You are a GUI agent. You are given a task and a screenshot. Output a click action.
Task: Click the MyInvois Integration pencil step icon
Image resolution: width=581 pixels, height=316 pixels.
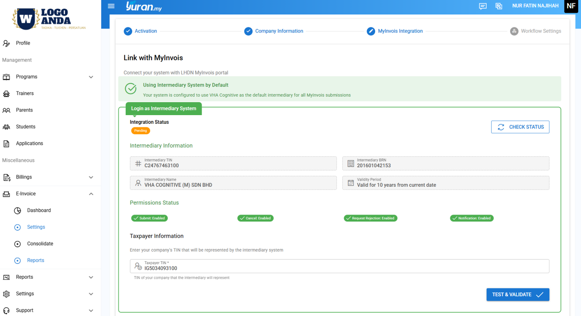(x=371, y=31)
